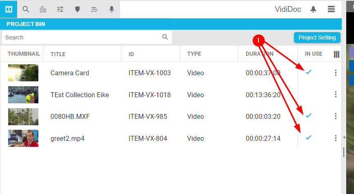Open the microphone voice-over tab

[111, 9]
